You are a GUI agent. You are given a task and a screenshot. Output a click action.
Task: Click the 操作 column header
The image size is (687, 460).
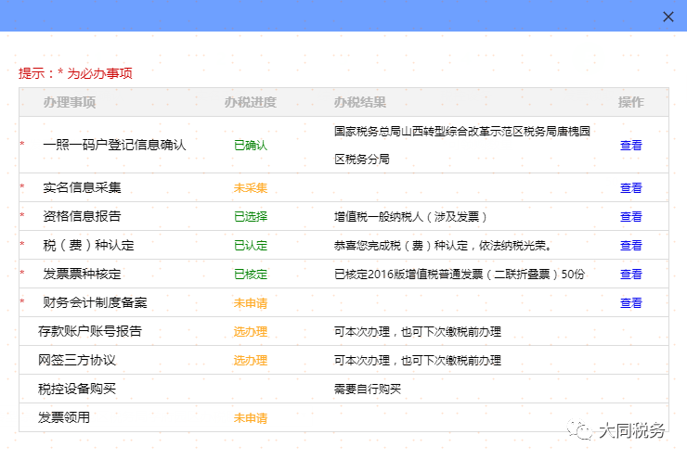(631, 102)
